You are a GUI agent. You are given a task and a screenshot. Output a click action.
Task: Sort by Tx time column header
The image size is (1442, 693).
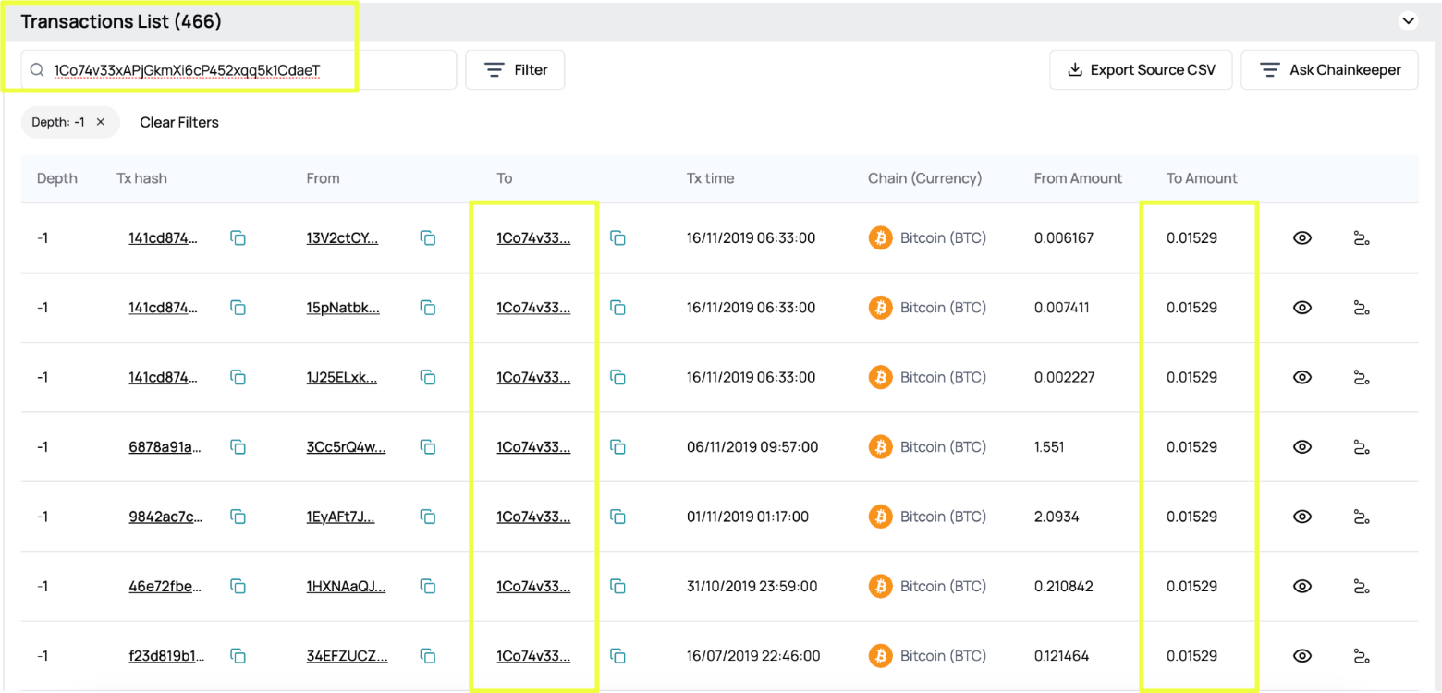(x=710, y=178)
